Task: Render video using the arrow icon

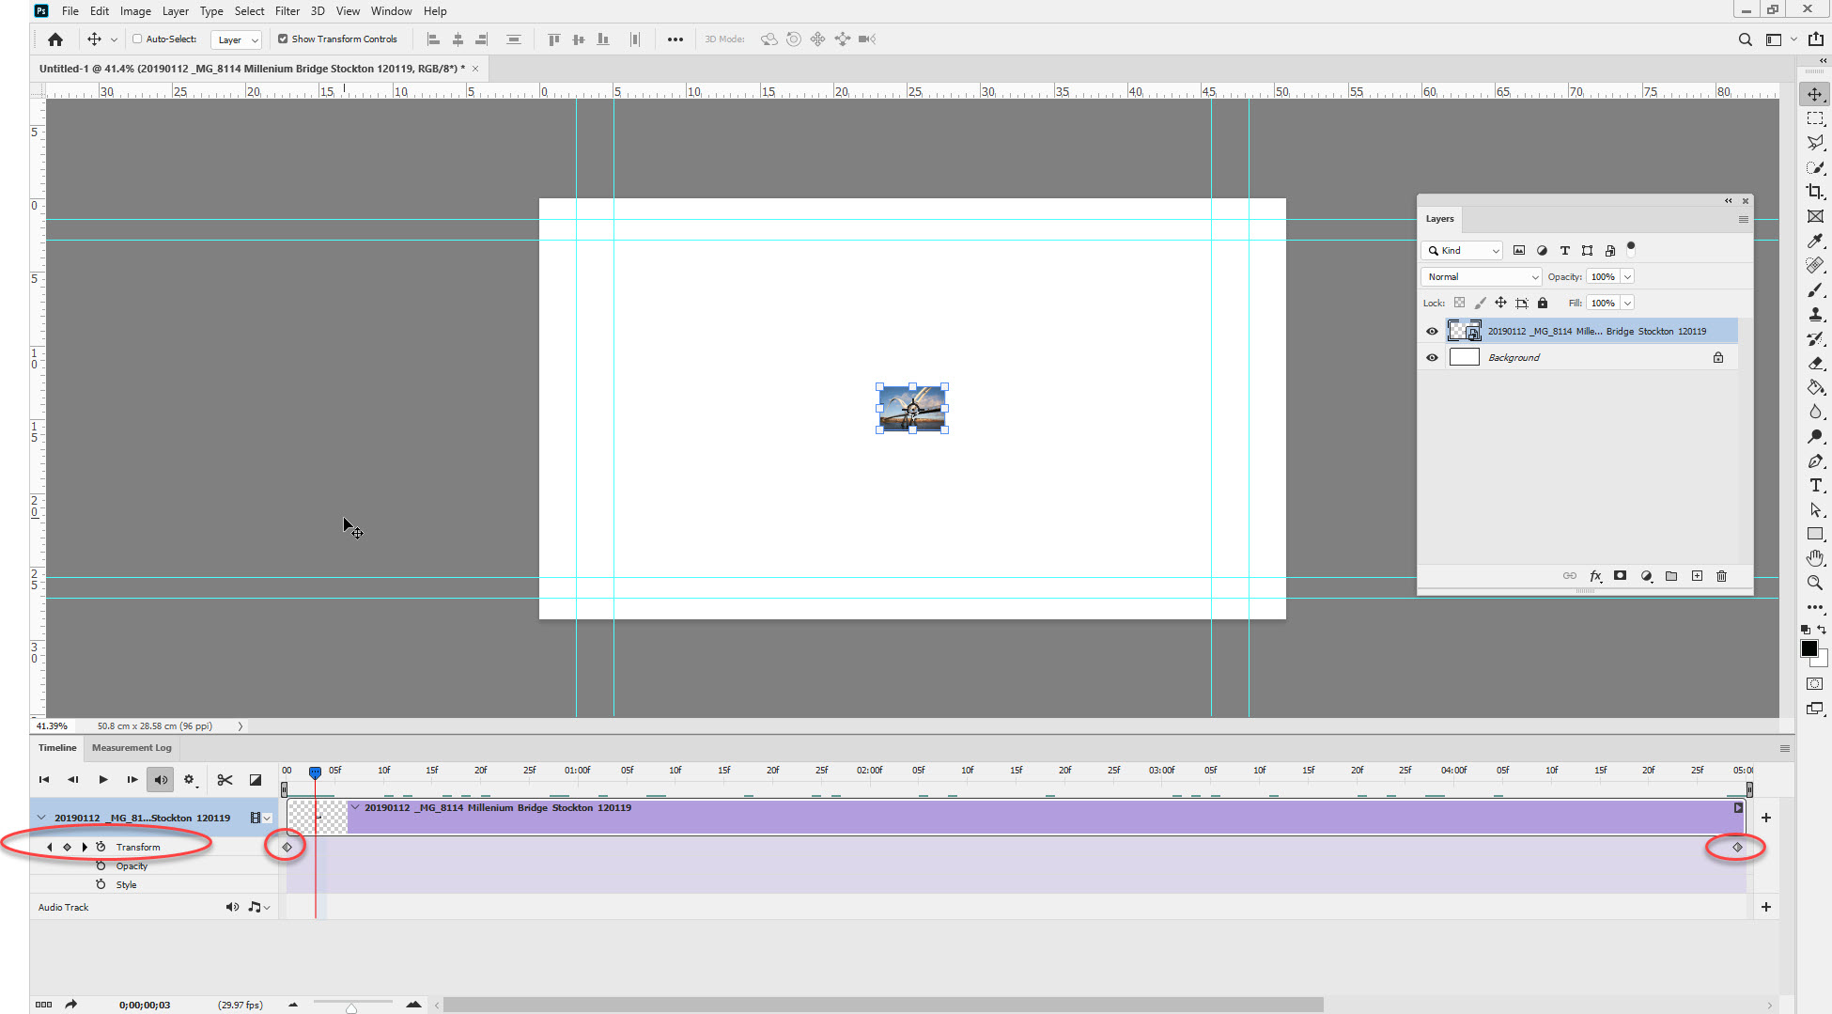Action: point(71,1005)
